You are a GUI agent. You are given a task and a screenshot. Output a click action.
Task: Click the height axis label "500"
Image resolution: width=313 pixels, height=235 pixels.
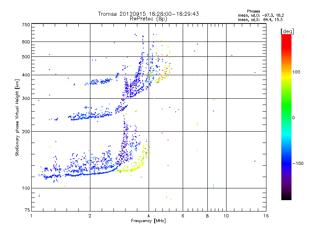click(x=26, y=57)
